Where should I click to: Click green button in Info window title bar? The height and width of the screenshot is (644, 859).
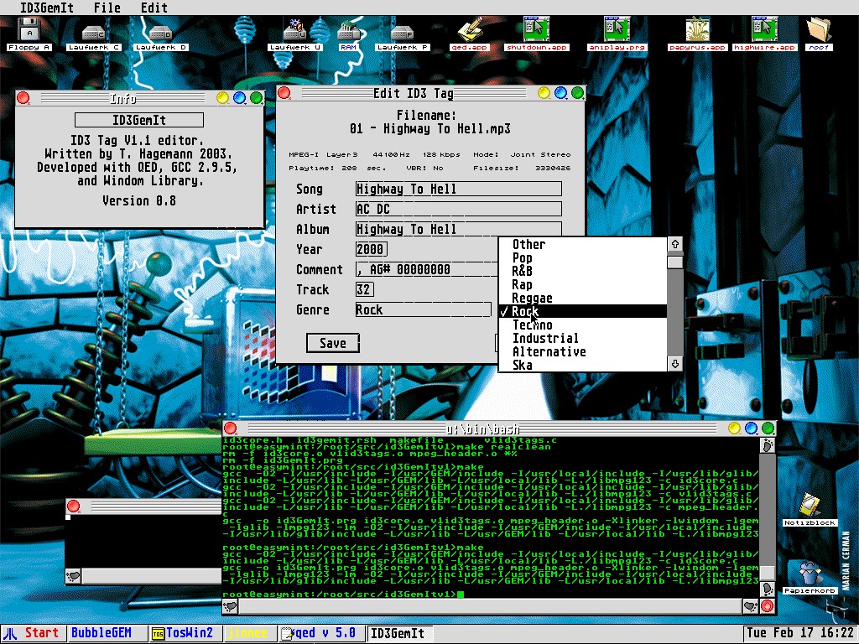pyautogui.click(x=256, y=98)
